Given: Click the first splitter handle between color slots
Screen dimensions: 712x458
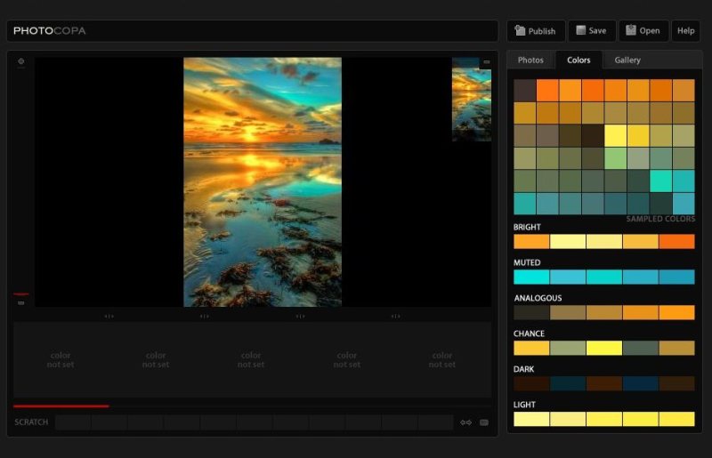Looking at the screenshot, I should coord(109,316).
